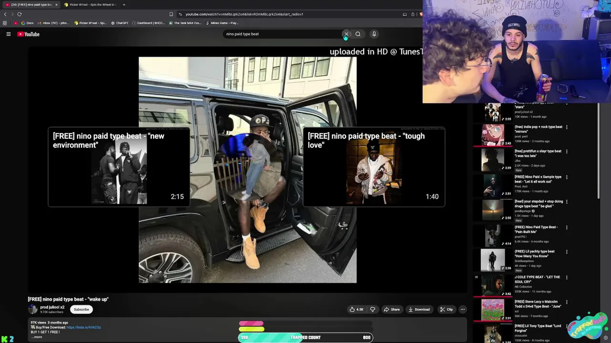Open the YouTube hamburger guide menu
Image resolution: width=611 pixels, height=343 pixels.
(x=8, y=34)
